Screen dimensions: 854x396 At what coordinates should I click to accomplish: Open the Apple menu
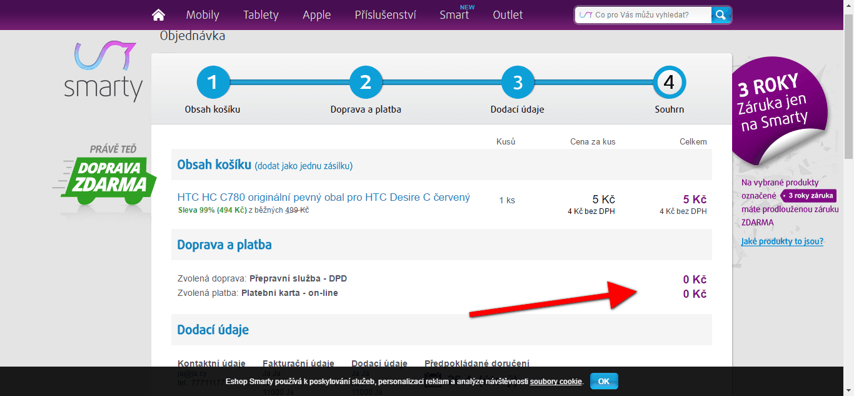coord(317,15)
